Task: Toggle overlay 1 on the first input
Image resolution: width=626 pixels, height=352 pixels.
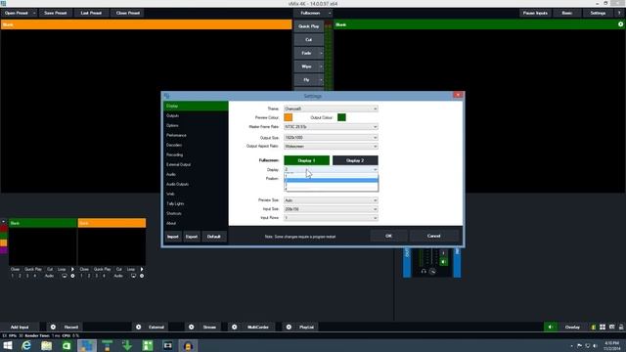Action: (x=13, y=276)
